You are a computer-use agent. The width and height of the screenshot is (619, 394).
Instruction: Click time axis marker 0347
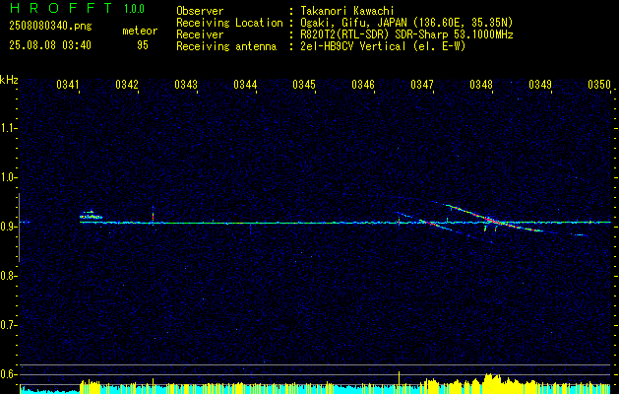point(422,84)
